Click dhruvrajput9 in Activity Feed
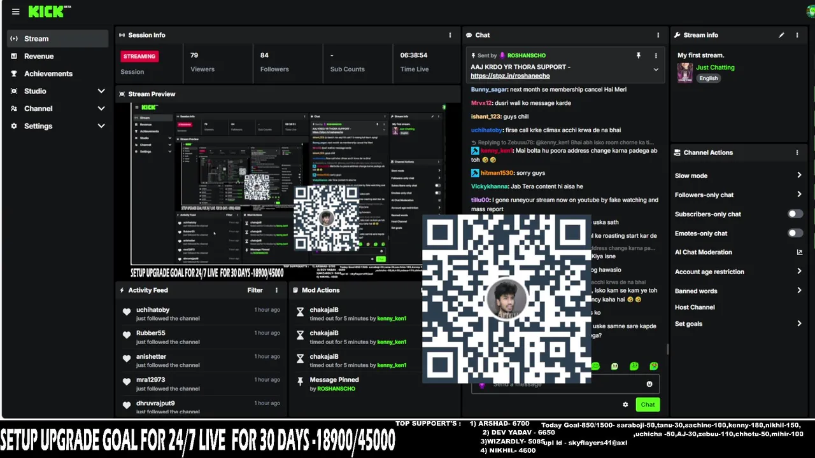Image resolution: width=815 pixels, height=458 pixels. pos(155,403)
